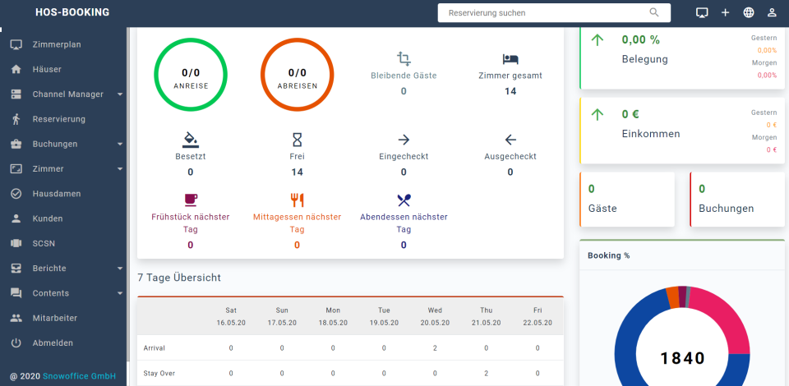Viewport: 789px width, 386px height.
Task: Click the Contents chat bubbles icon
Action: coord(16,293)
